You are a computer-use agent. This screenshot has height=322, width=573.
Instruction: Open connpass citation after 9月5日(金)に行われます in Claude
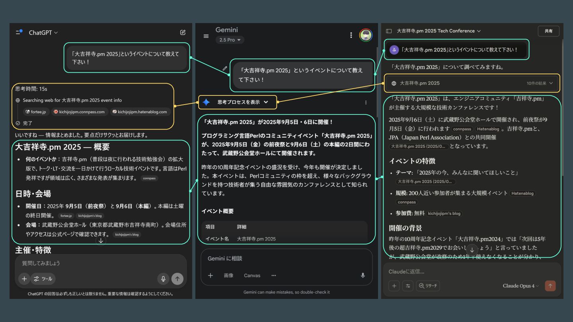462,129
